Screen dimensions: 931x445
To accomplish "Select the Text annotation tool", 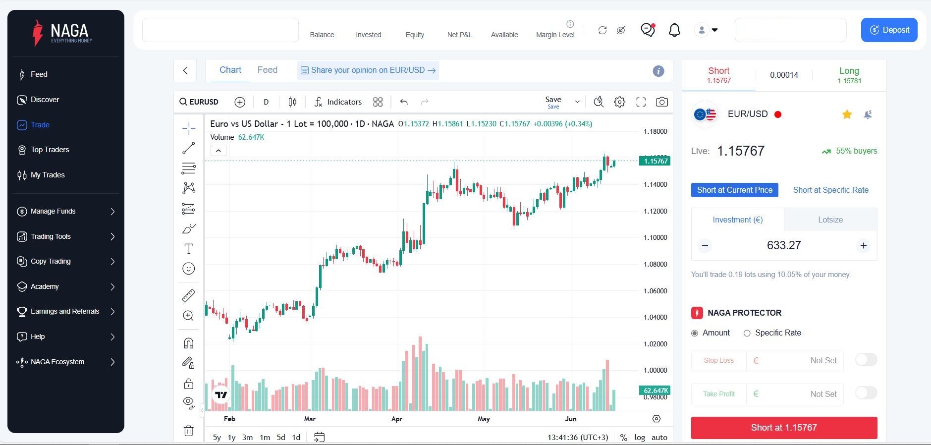I will 188,249.
